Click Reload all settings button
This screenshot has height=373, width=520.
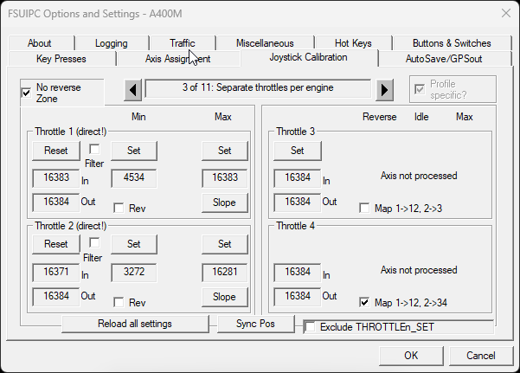point(135,324)
